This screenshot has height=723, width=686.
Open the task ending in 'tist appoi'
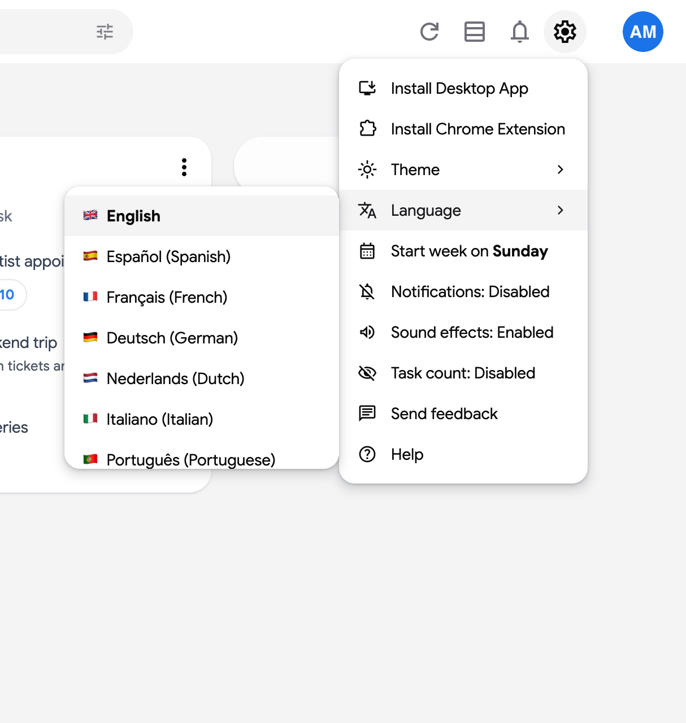click(32, 262)
